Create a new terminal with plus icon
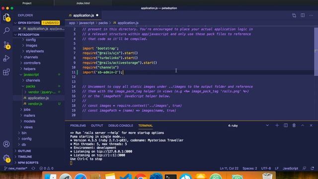The image size is (318, 179). click(277, 125)
